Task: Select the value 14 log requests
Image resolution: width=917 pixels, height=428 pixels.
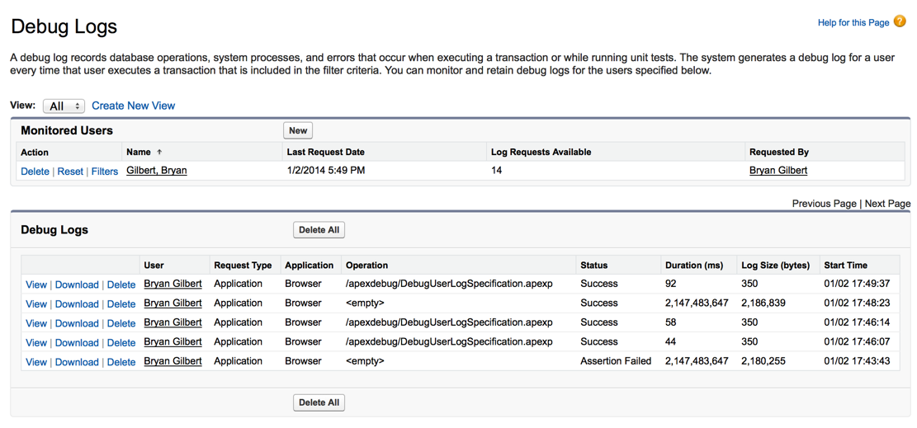Action: (x=497, y=171)
